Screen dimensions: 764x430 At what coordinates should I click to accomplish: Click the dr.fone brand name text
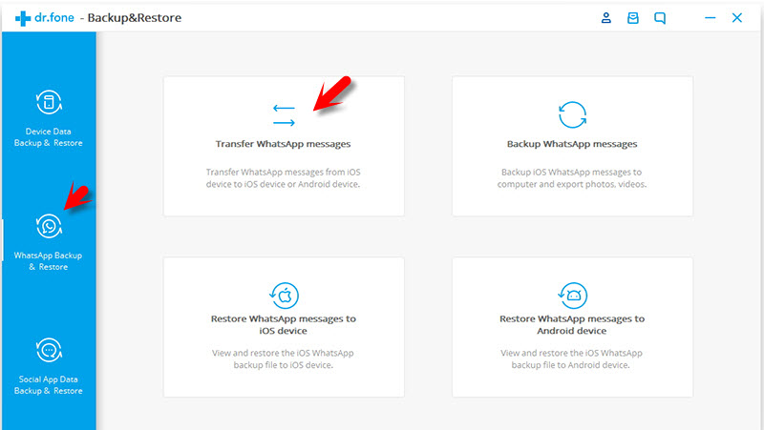click(x=54, y=18)
